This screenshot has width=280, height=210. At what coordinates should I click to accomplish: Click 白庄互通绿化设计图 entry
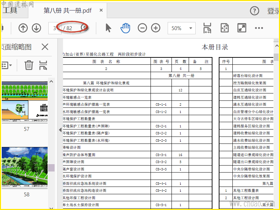[x=250, y=90]
